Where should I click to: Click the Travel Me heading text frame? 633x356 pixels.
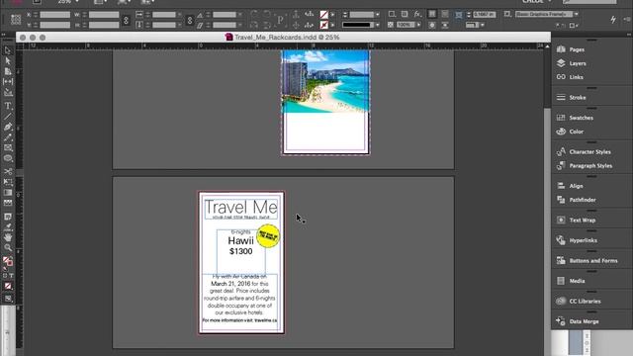[241, 209]
